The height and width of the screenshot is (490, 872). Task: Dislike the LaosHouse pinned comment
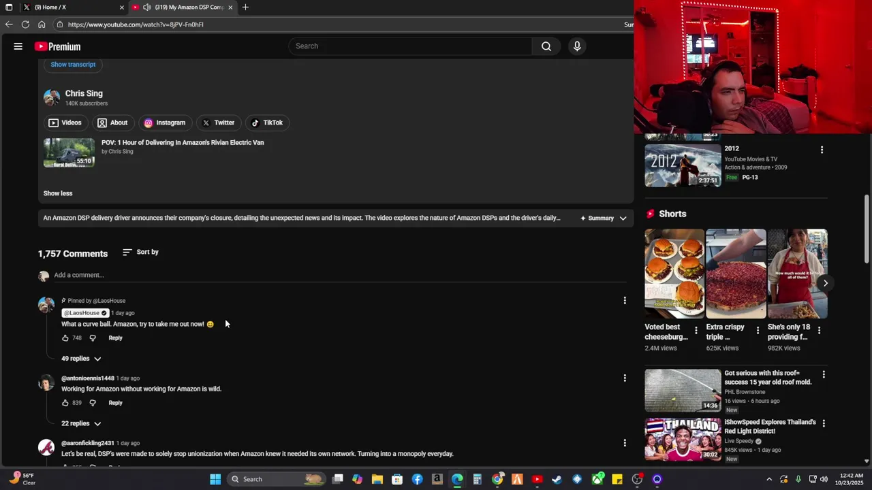coord(93,338)
